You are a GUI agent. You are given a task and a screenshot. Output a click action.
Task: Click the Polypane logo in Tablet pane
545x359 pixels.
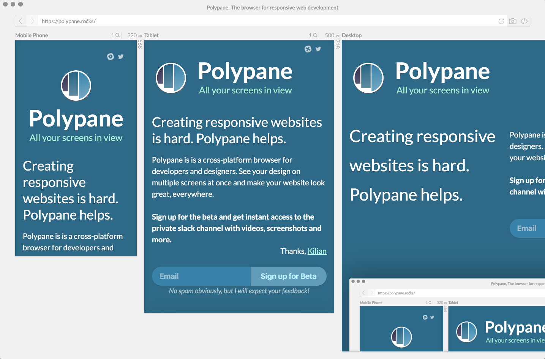171,78
